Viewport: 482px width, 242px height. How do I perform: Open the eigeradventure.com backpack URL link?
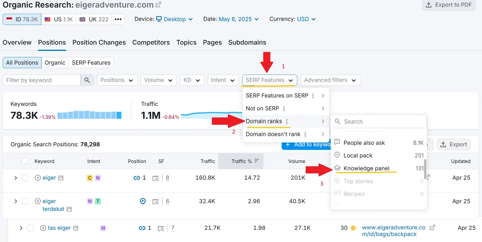(394, 231)
